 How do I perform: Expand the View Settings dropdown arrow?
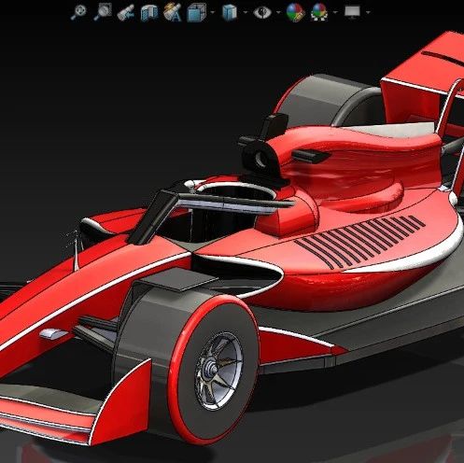click(x=368, y=12)
